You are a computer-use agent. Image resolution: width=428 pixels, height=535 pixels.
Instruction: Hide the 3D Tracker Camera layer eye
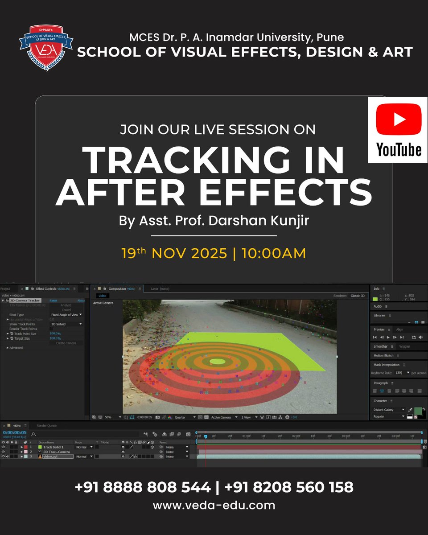(3, 452)
